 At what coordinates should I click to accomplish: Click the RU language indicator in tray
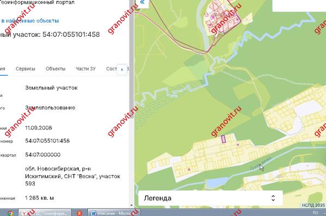coord(315,213)
